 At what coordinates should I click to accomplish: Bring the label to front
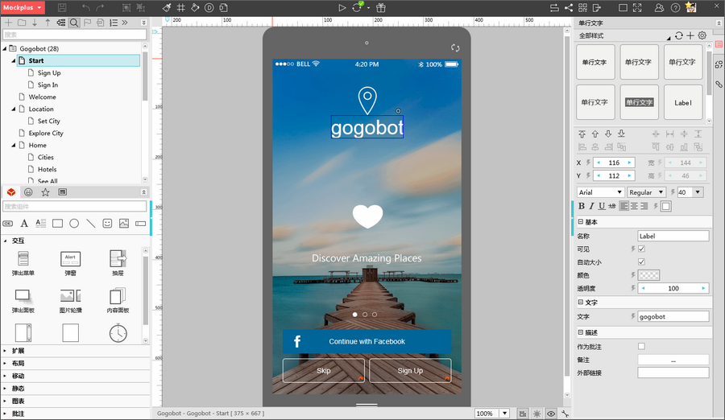[582, 134]
